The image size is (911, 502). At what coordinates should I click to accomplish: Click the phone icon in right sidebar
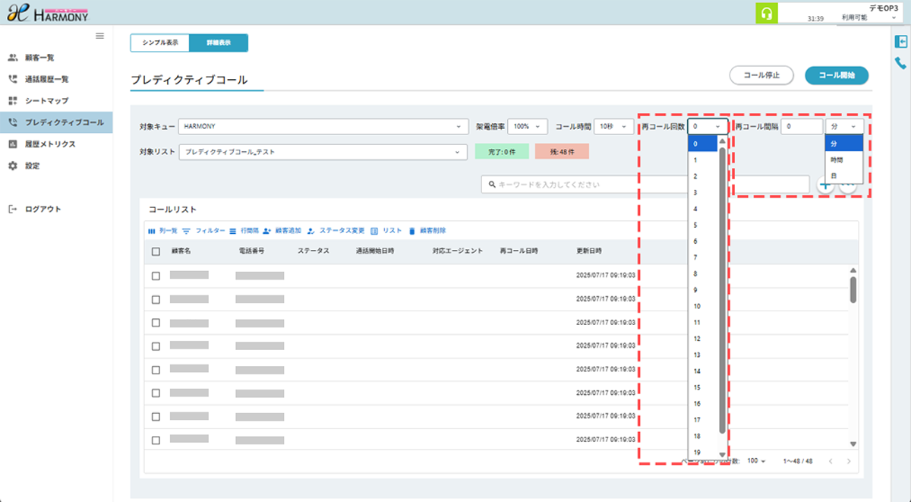coord(900,64)
